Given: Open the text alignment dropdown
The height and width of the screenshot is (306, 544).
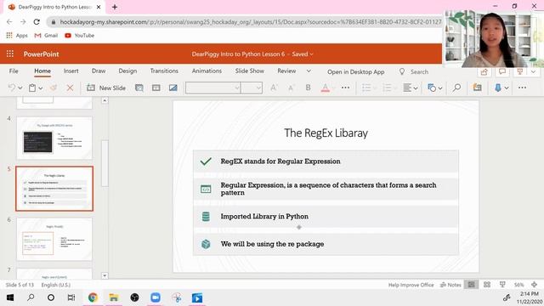Looking at the screenshot, I should (x=410, y=88).
